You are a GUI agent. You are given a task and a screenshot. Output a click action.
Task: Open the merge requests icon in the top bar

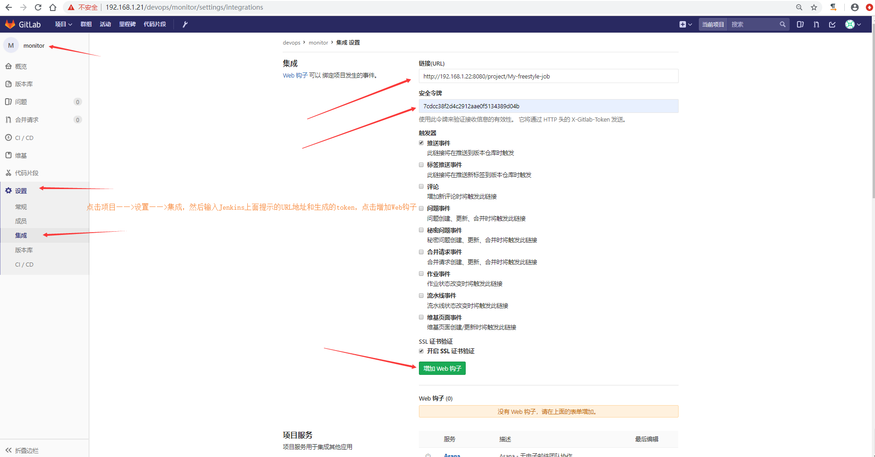pos(816,24)
